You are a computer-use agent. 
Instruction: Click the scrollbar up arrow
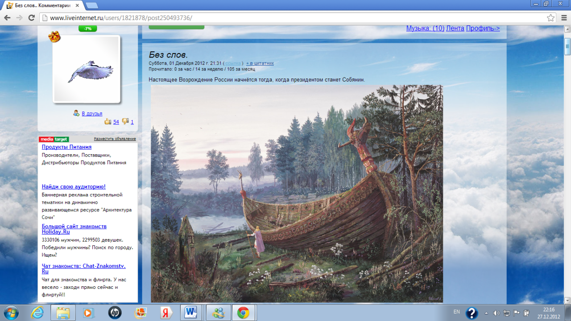click(x=567, y=29)
